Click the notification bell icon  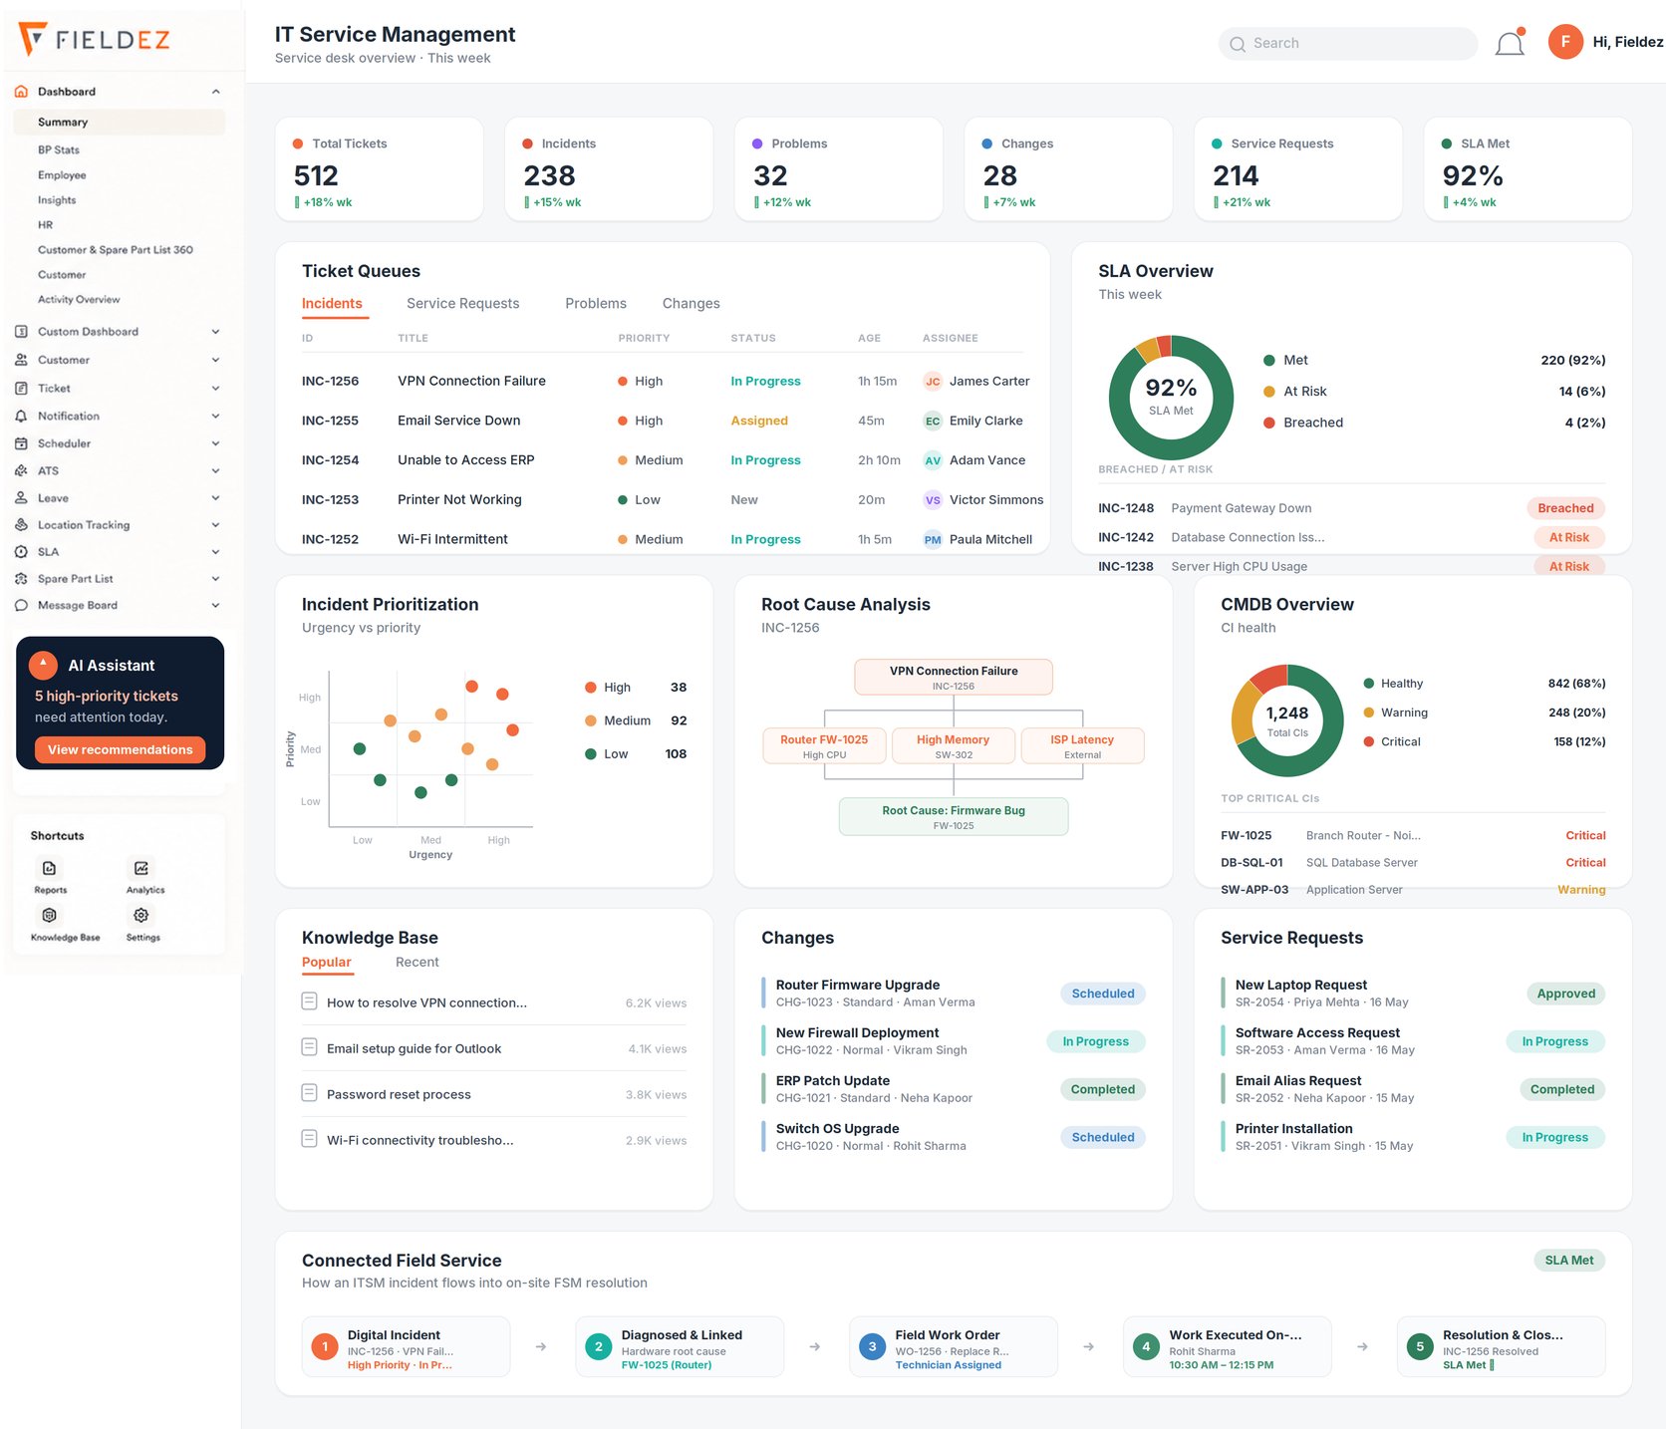[1510, 43]
